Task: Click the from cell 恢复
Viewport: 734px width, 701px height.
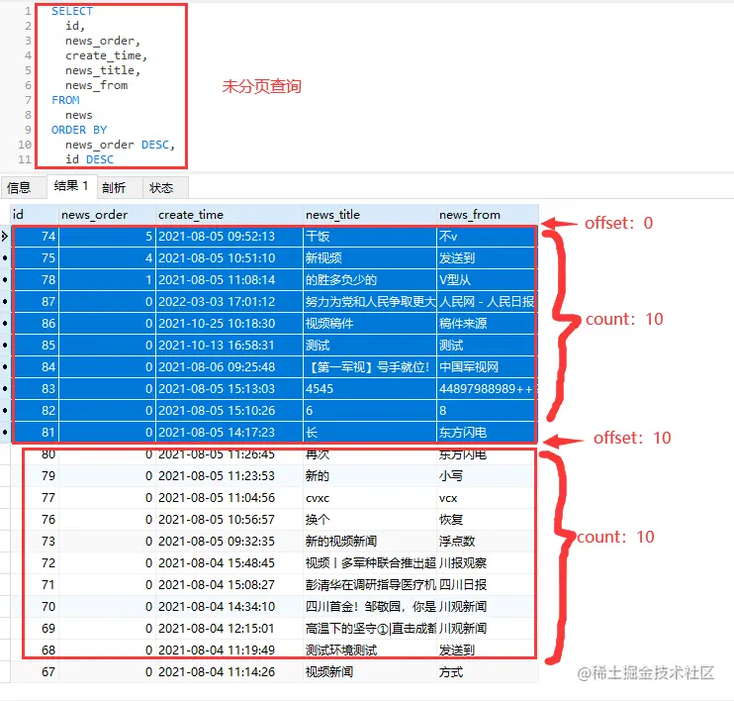Action: pyautogui.click(x=488, y=520)
